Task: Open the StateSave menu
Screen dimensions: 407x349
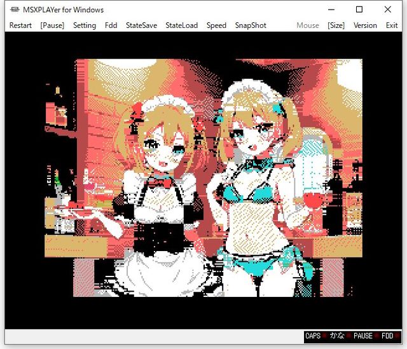Action: (141, 25)
